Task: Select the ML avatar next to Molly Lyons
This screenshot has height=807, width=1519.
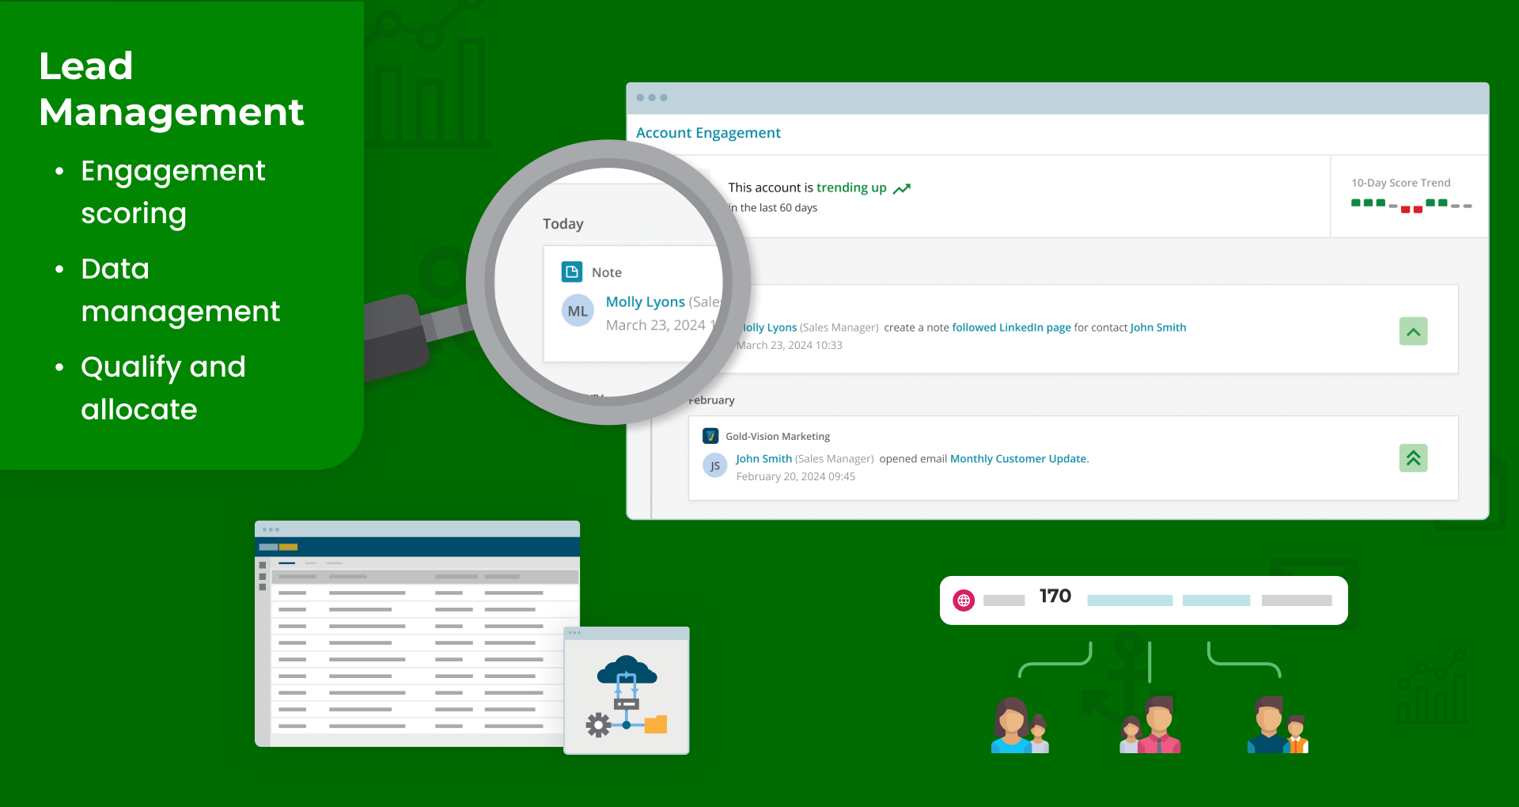Action: pyautogui.click(x=577, y=310)
